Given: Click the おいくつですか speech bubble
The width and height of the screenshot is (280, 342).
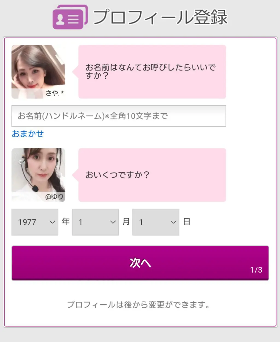Looking at the screenshot, I should pos(152,175).
